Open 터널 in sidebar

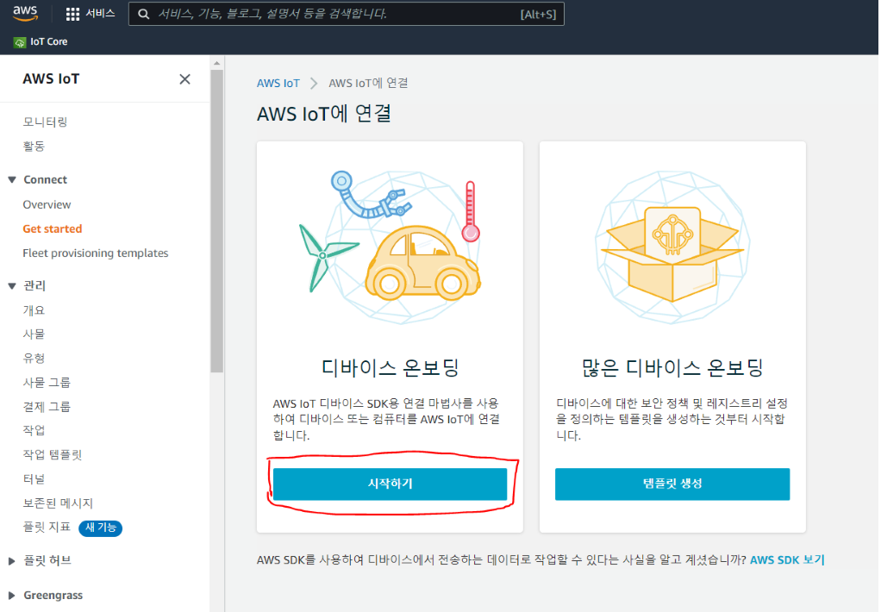coord(34,478)
